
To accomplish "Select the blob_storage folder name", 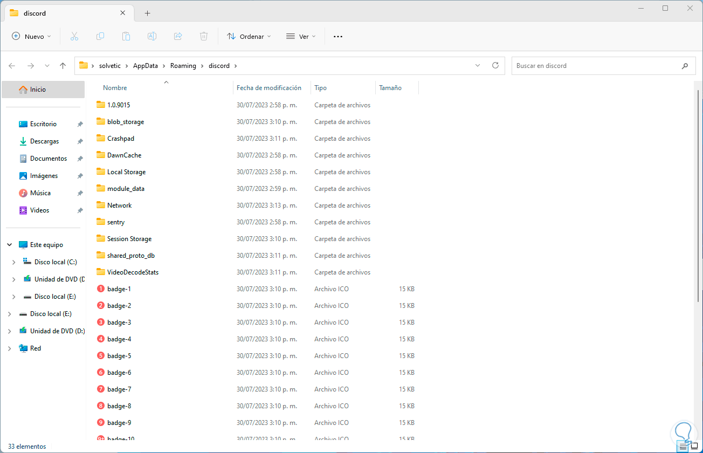I will 126,122.
